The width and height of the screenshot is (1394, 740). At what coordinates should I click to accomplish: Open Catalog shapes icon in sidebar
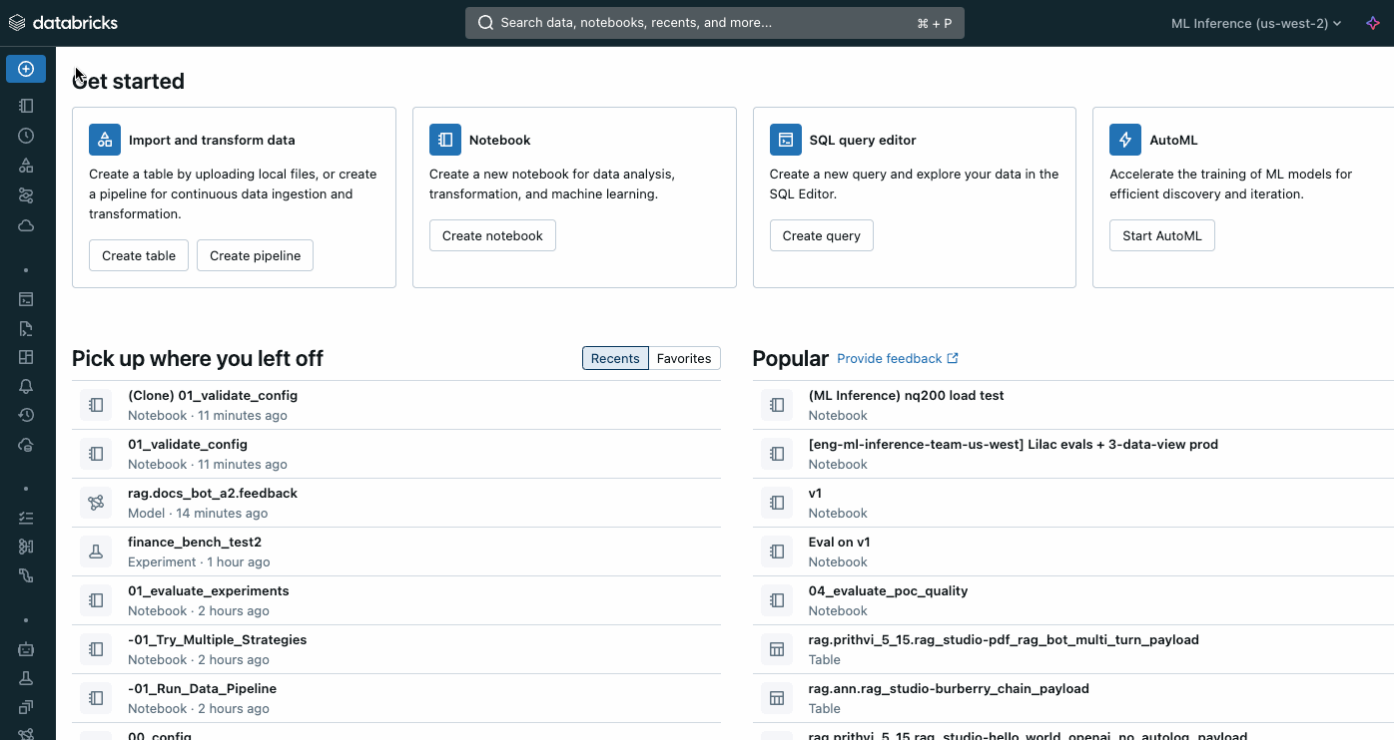(26, 166)
